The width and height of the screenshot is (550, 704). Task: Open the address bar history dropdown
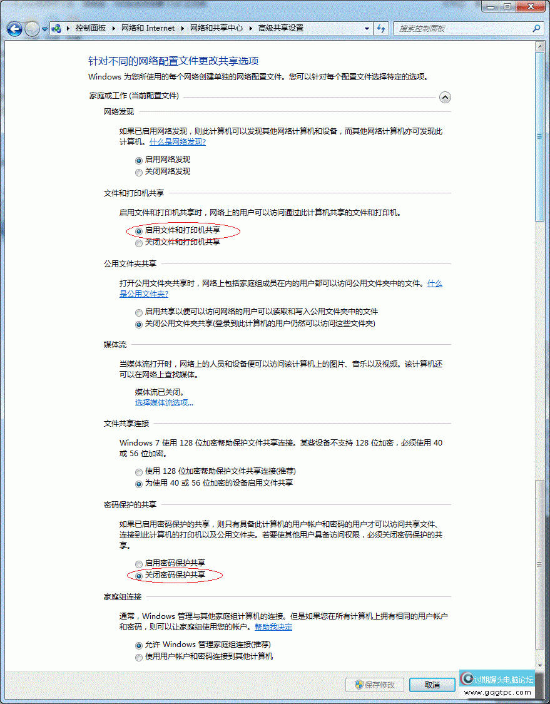pyautogui.click(x=367, y=29)
